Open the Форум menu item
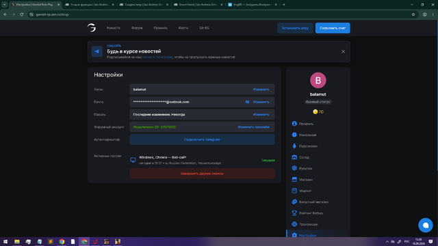The image size is (438, 246). [137, 28]
